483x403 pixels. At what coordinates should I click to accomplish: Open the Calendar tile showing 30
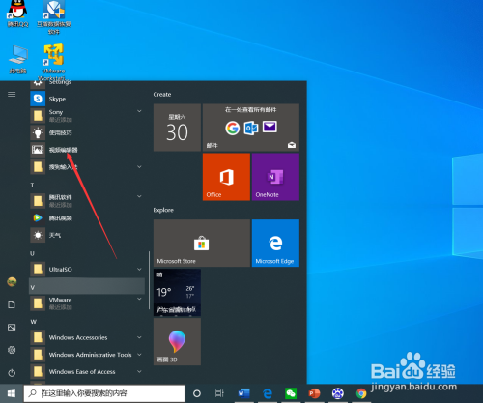(177, 128)
